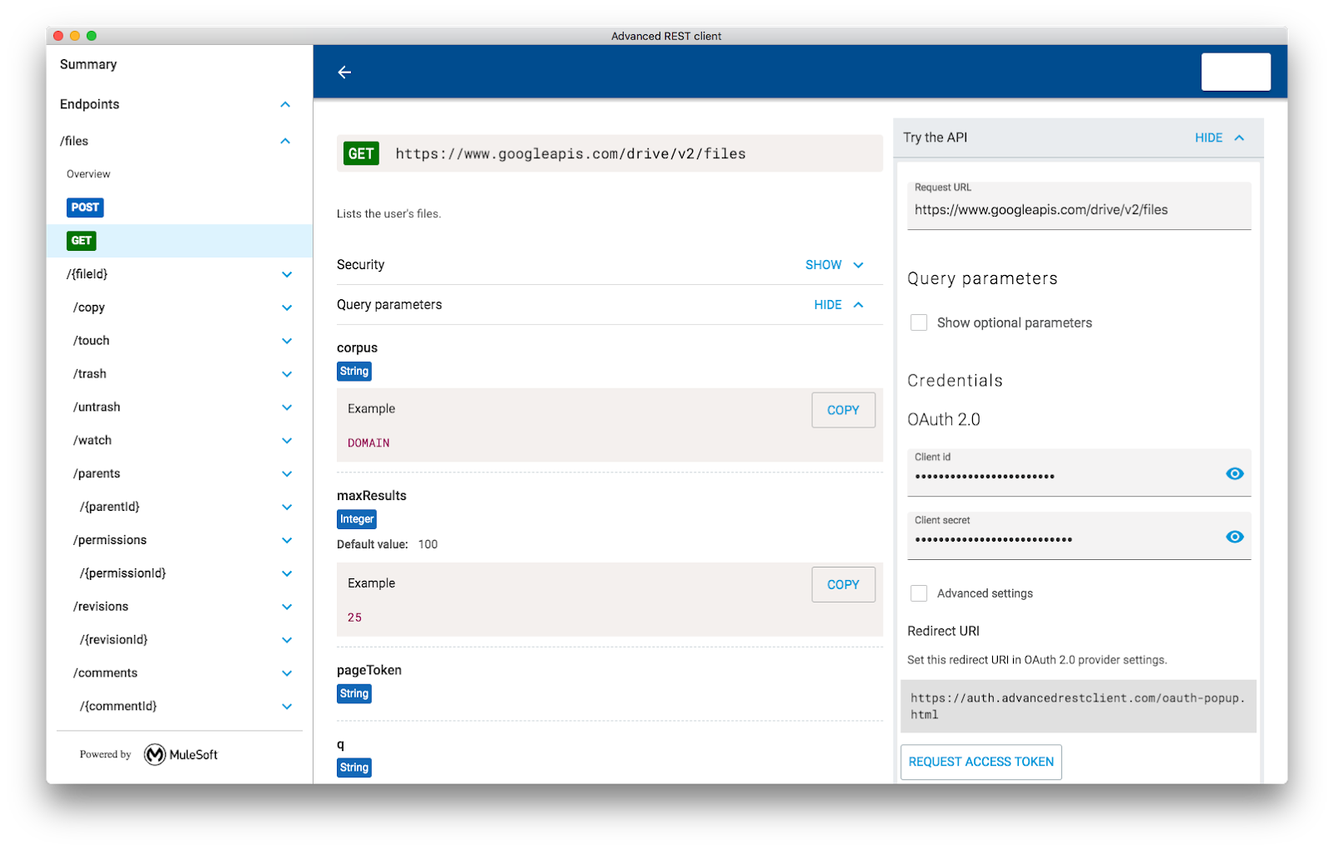
Task: Expand the /{commentId} endpoint chevron
Action: coord(287,707)
